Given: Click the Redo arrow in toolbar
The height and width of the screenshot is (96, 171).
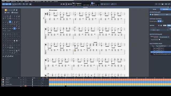Looking at the screenshot, I should point(27,4).
